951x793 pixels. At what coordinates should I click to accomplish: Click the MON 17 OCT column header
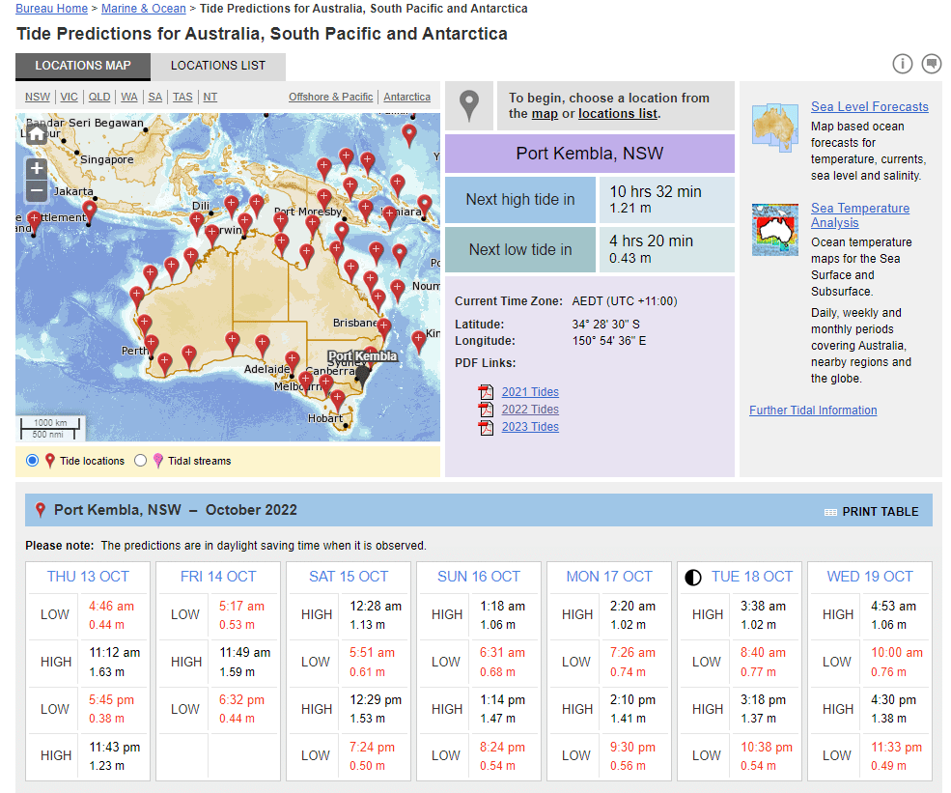click(x=609, y=577)
